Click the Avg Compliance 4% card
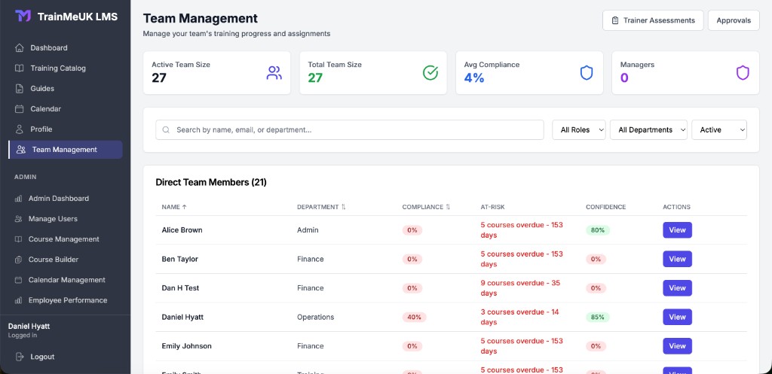Image resolution: width=772 pixels, height=374 pixels. click(x=529, y=73)
